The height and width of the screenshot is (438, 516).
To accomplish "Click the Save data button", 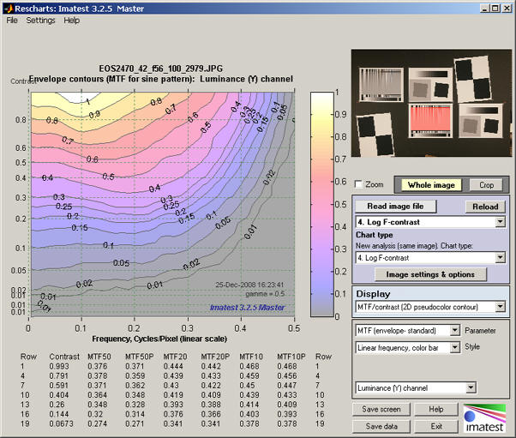I will pos(381,427).
